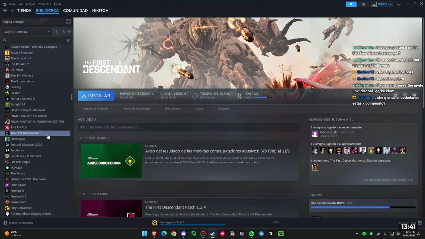This screenshot has width=425, height=239.
Task: Open the Soporte link
Action: (223, 109)
